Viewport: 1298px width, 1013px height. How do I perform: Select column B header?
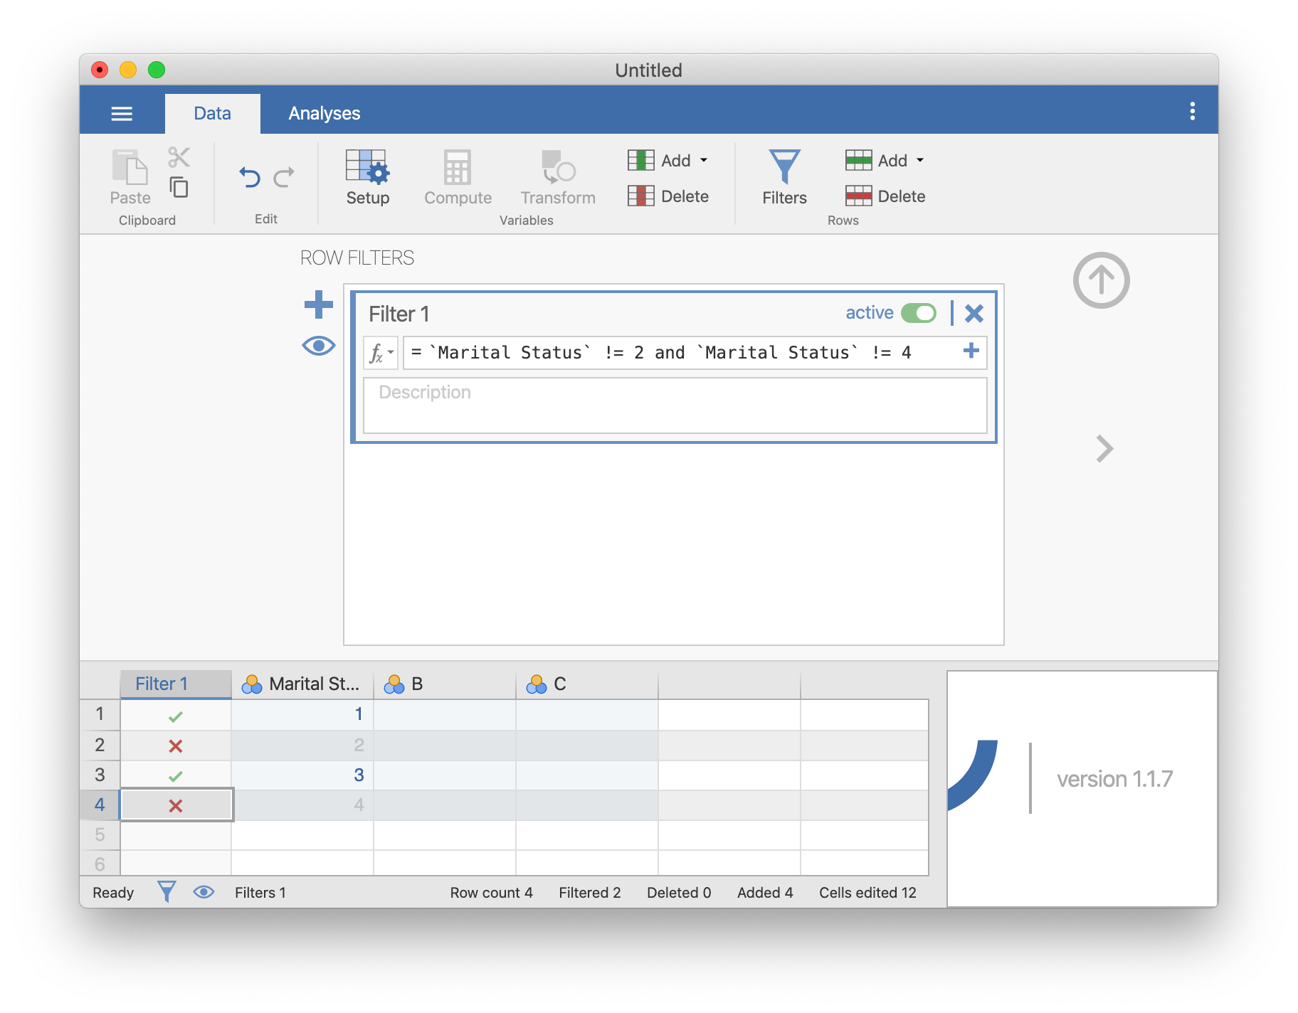coord(445,684)
